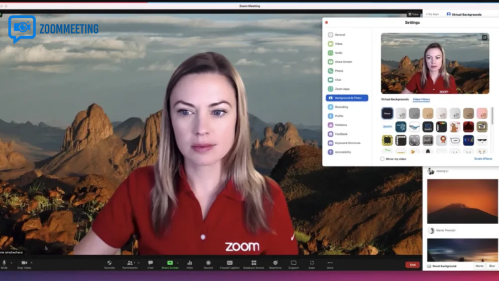Screen dimensions: 499x281
Task: Open the More options ellipsis
Action: click(x=330, y=264)
